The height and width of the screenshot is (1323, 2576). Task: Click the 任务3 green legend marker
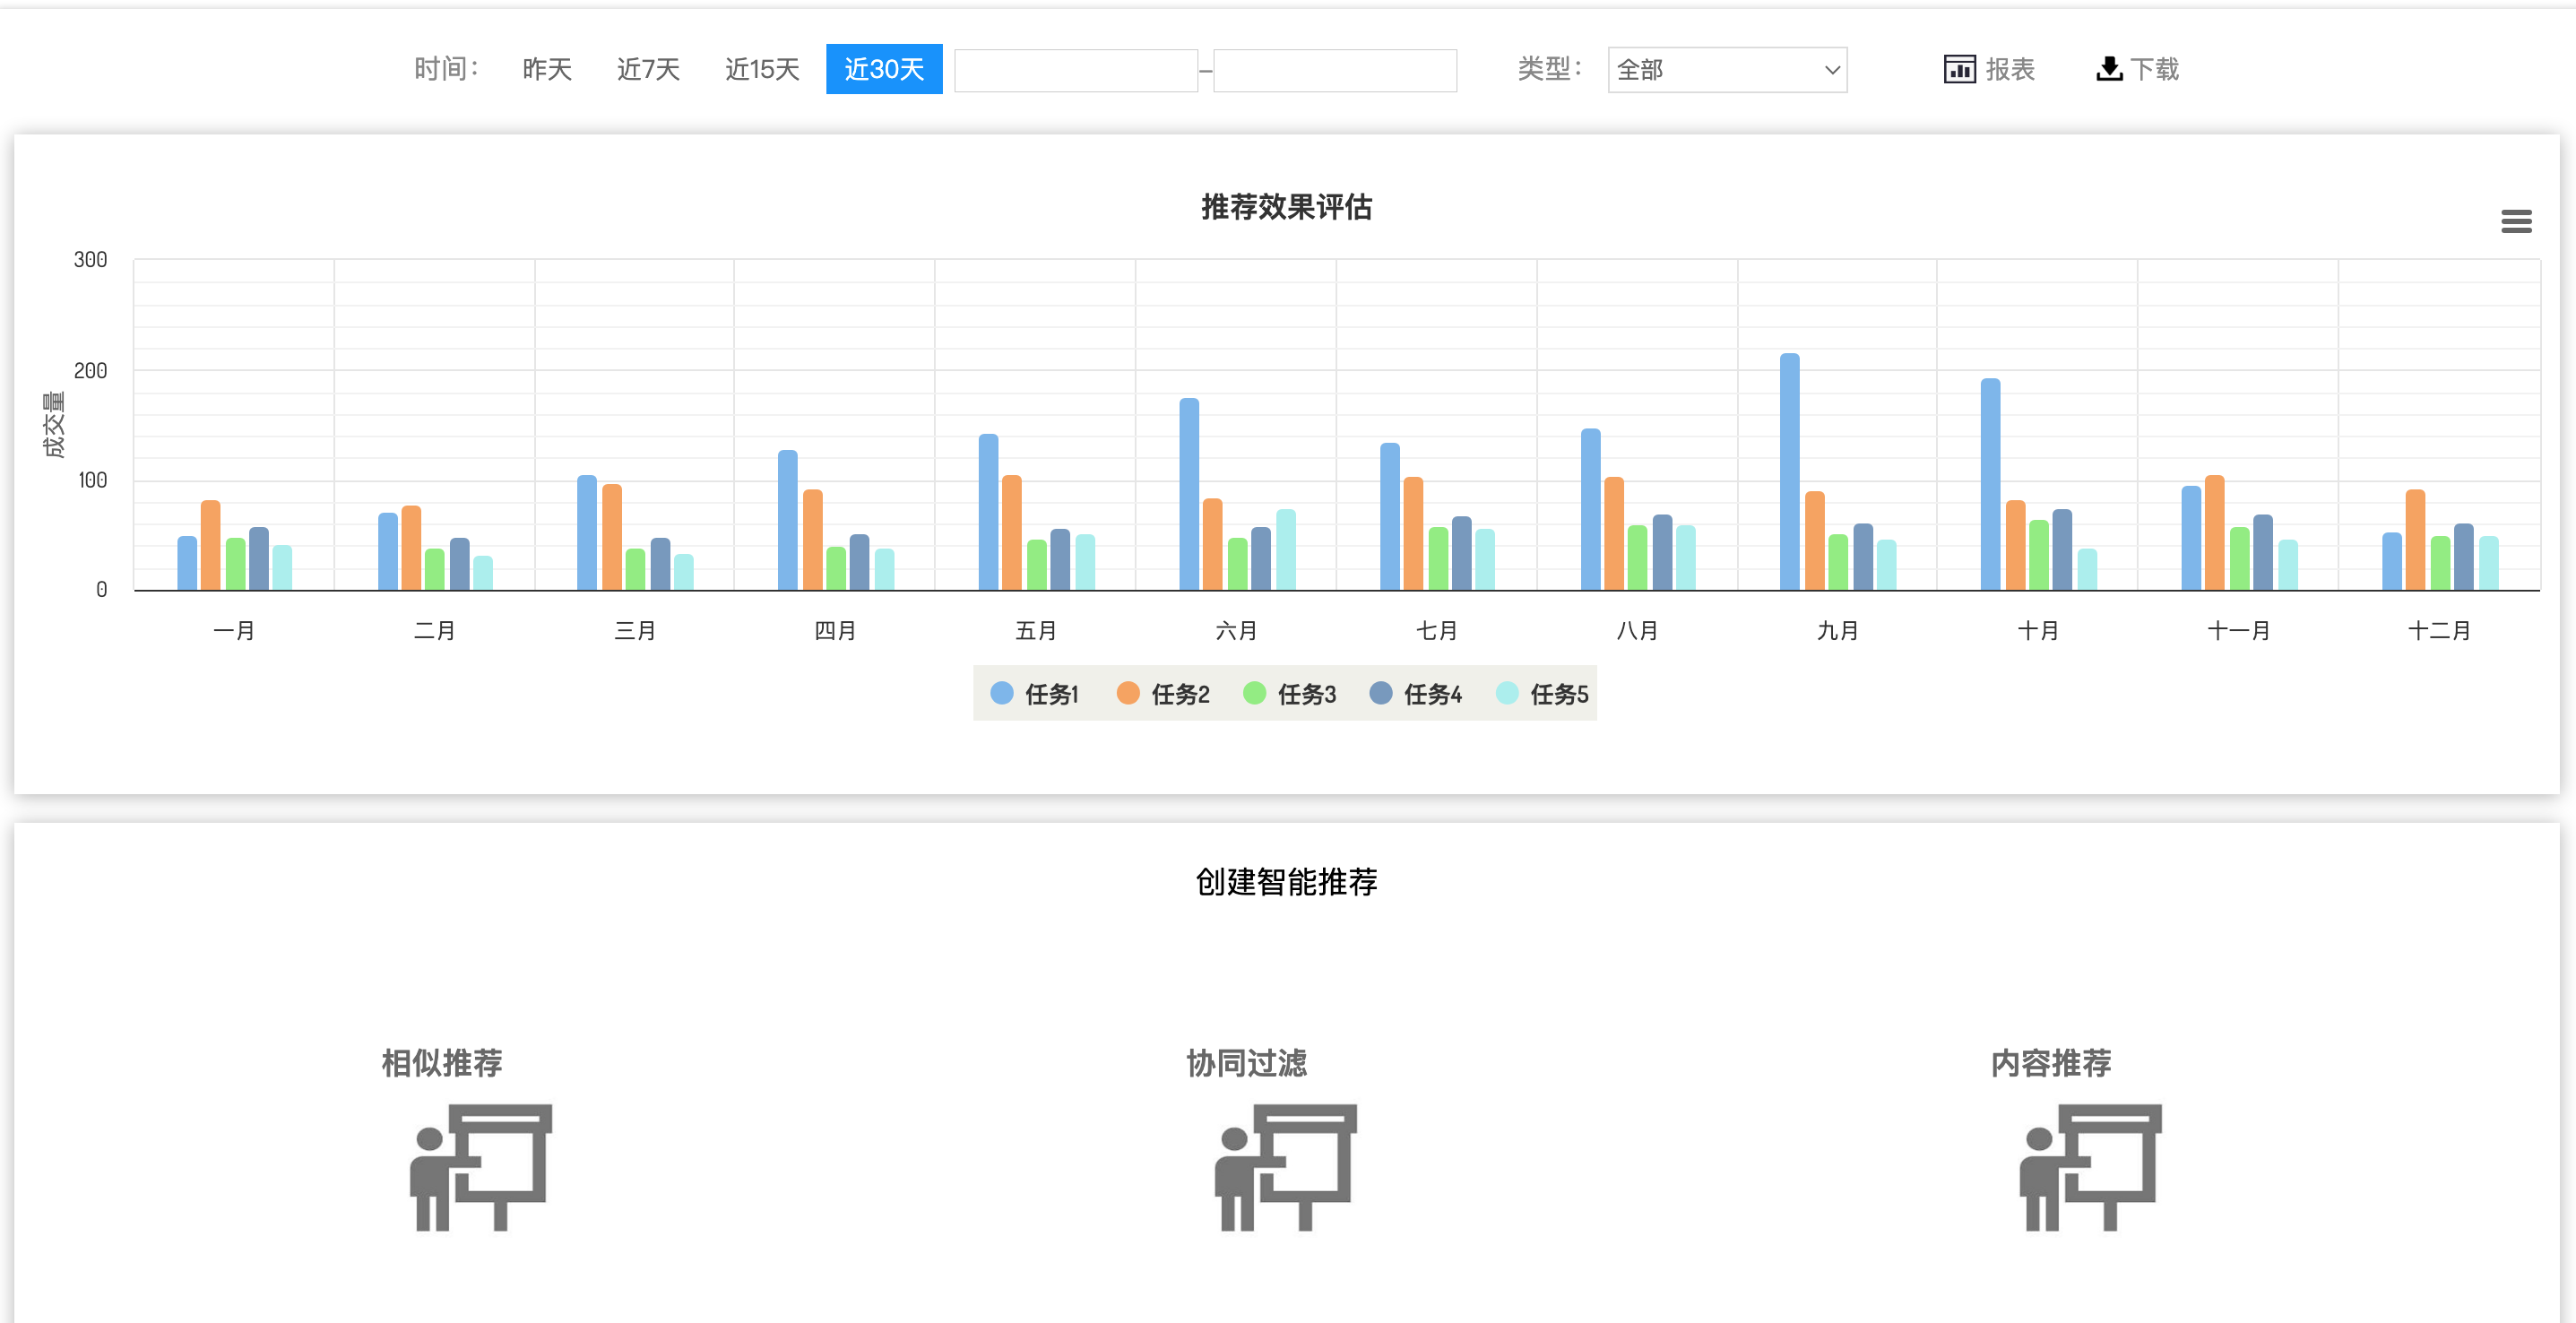[x=1254, y=693]
